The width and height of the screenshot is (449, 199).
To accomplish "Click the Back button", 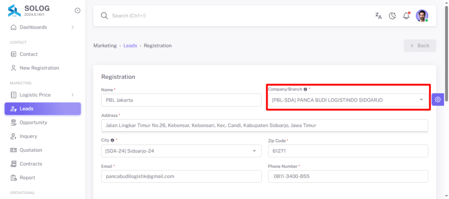I will 420,46.
